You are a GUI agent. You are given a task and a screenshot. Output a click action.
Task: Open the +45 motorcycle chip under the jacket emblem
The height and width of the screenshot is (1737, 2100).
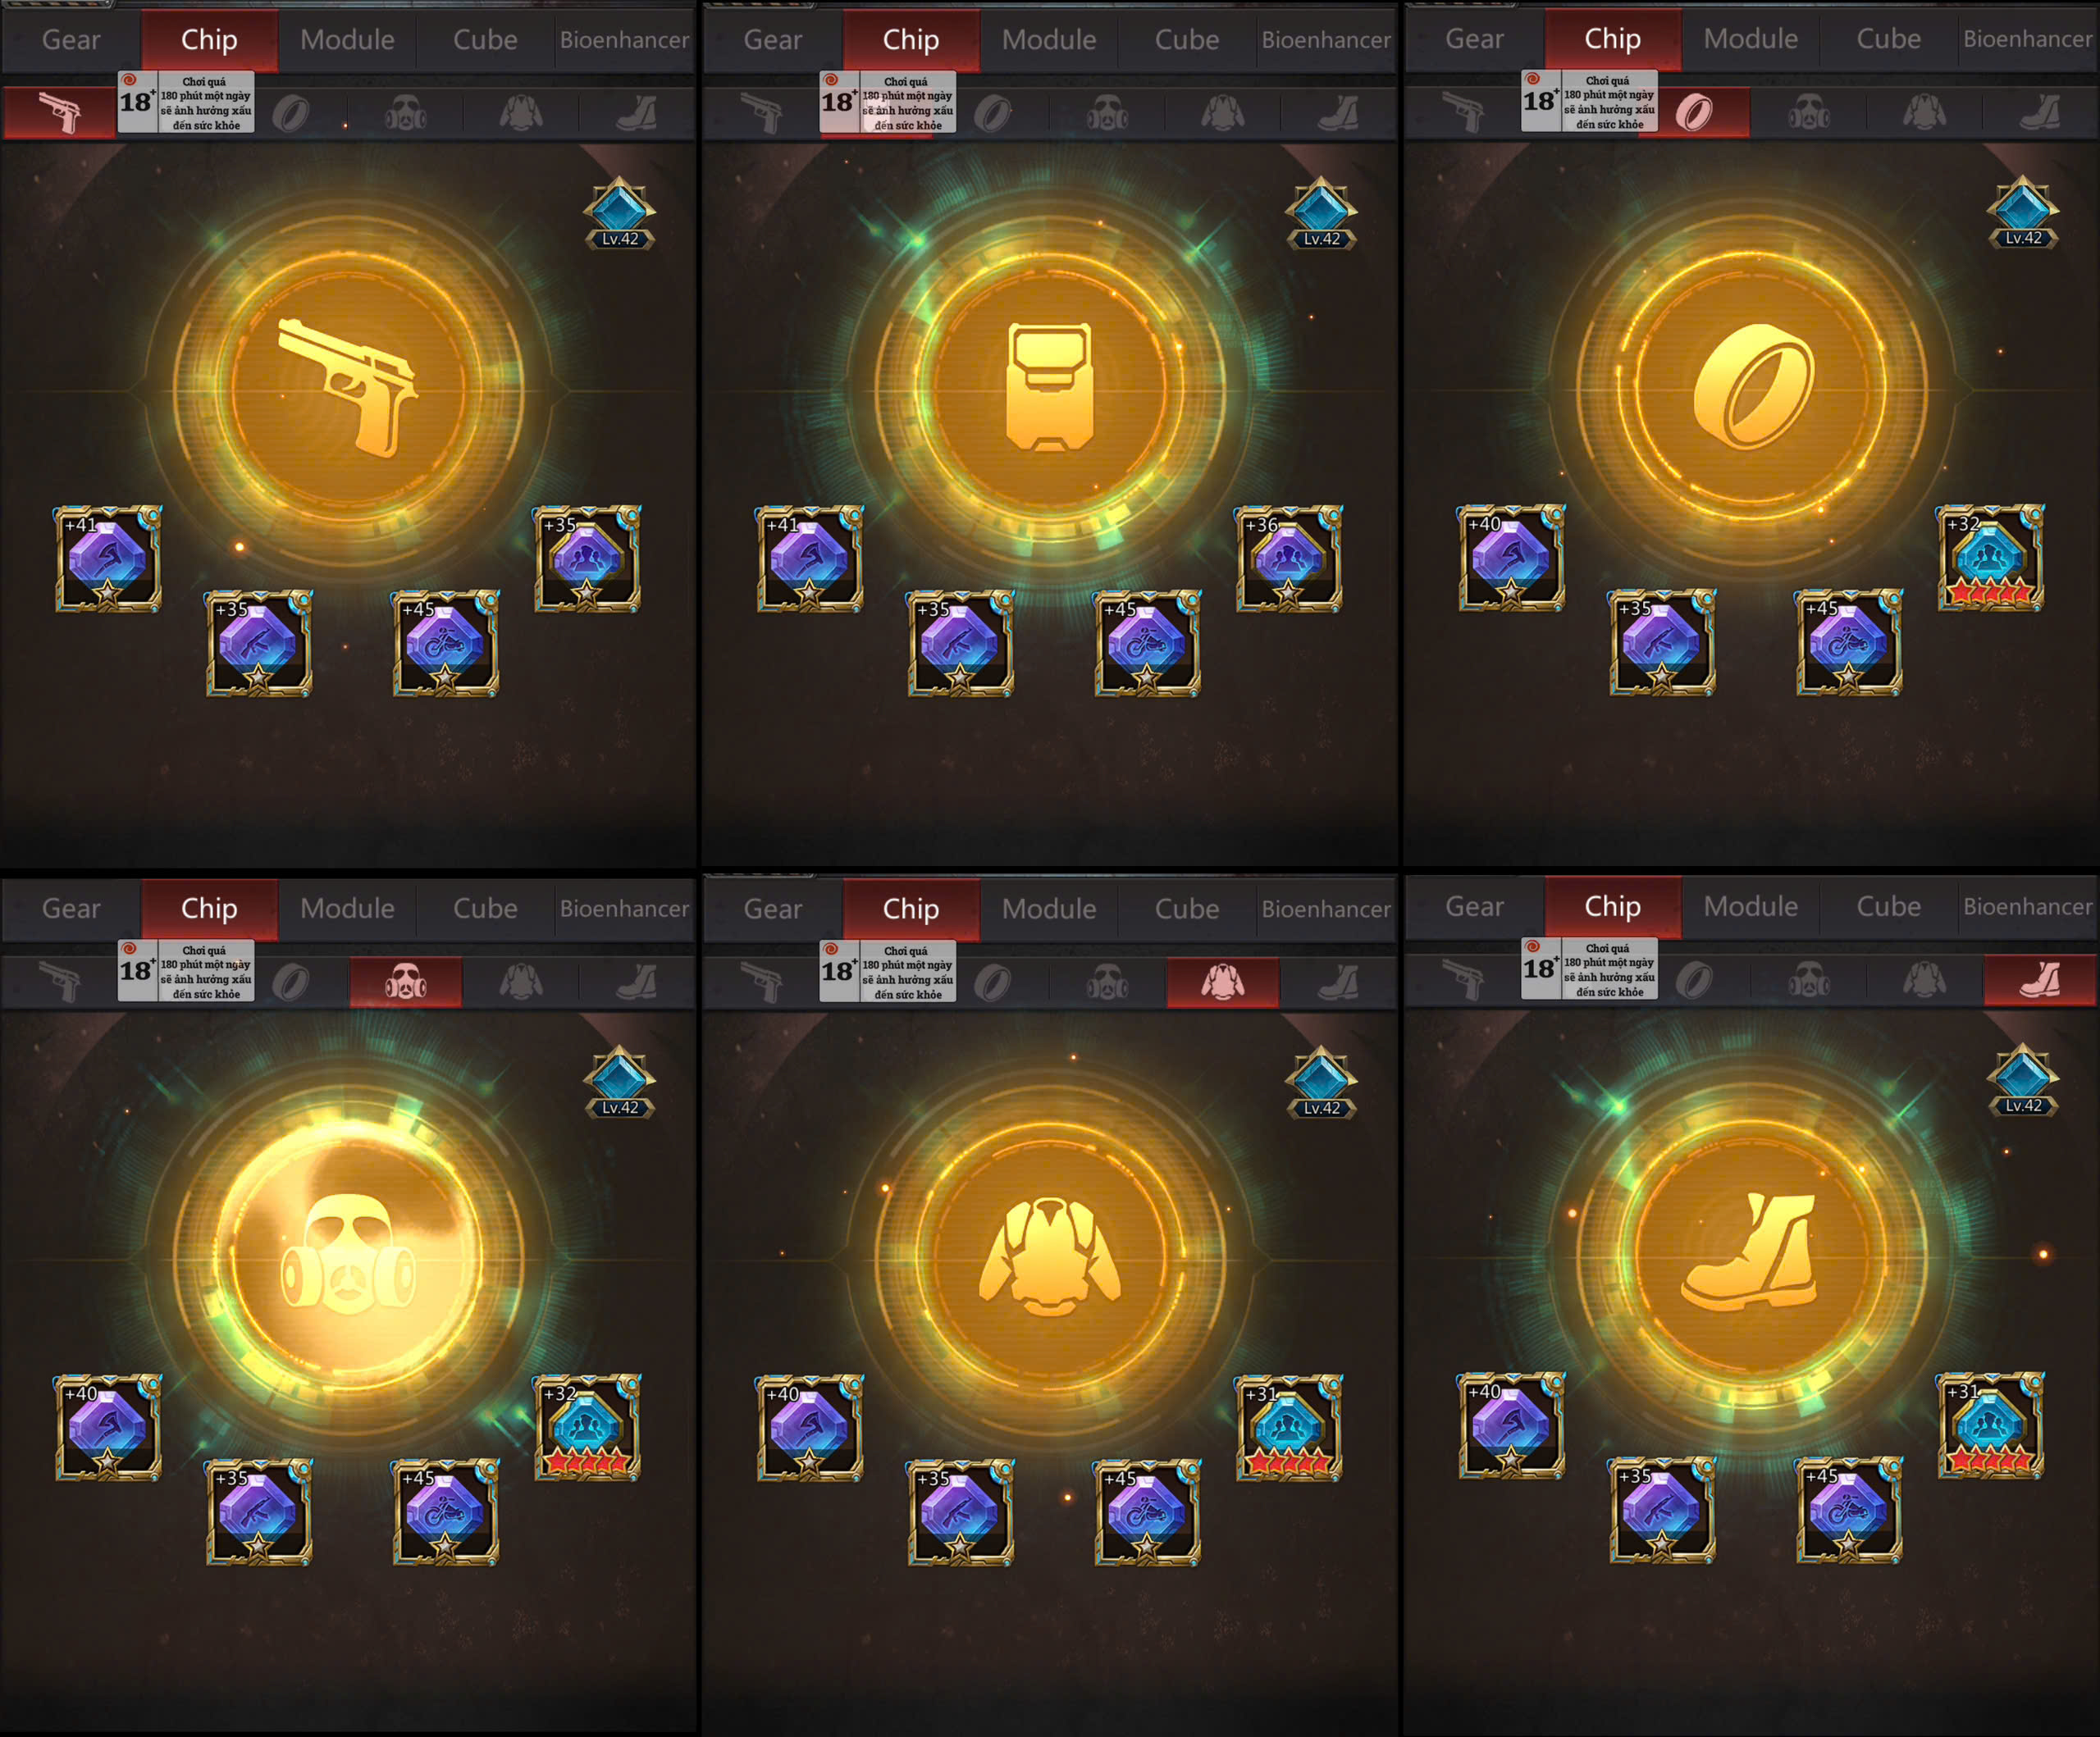[1147, 1511]
